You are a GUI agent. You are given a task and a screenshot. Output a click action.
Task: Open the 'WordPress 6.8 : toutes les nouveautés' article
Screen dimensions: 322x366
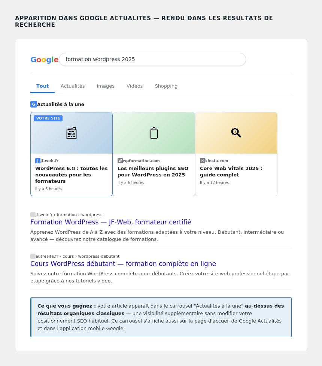coord(72,175)
